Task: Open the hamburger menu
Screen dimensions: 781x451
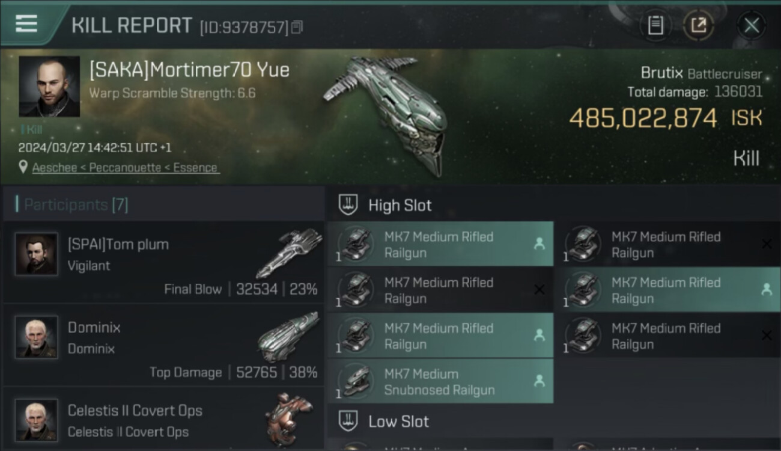Action: [x=26, y=23]
